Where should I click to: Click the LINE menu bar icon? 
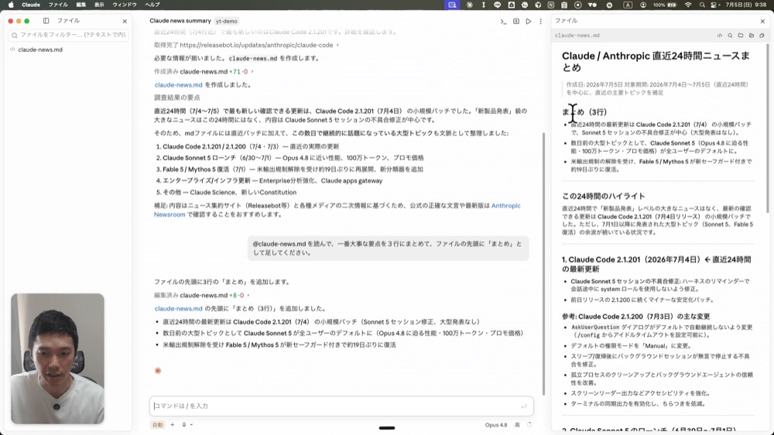[x=497, y=5]
